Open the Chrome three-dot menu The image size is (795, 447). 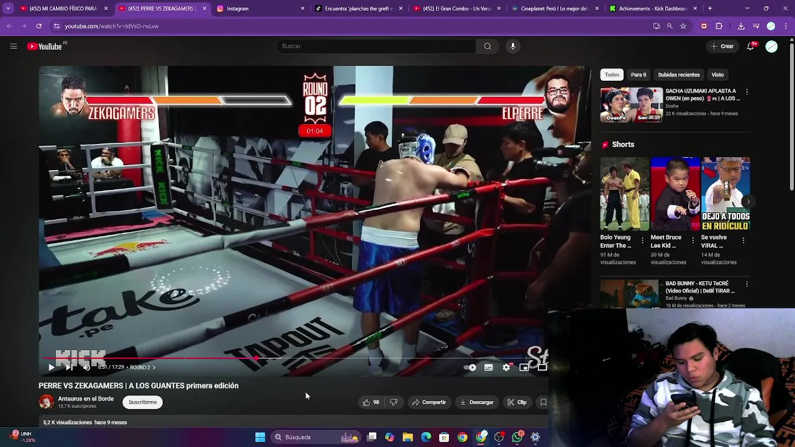click(x=786, y=26)
